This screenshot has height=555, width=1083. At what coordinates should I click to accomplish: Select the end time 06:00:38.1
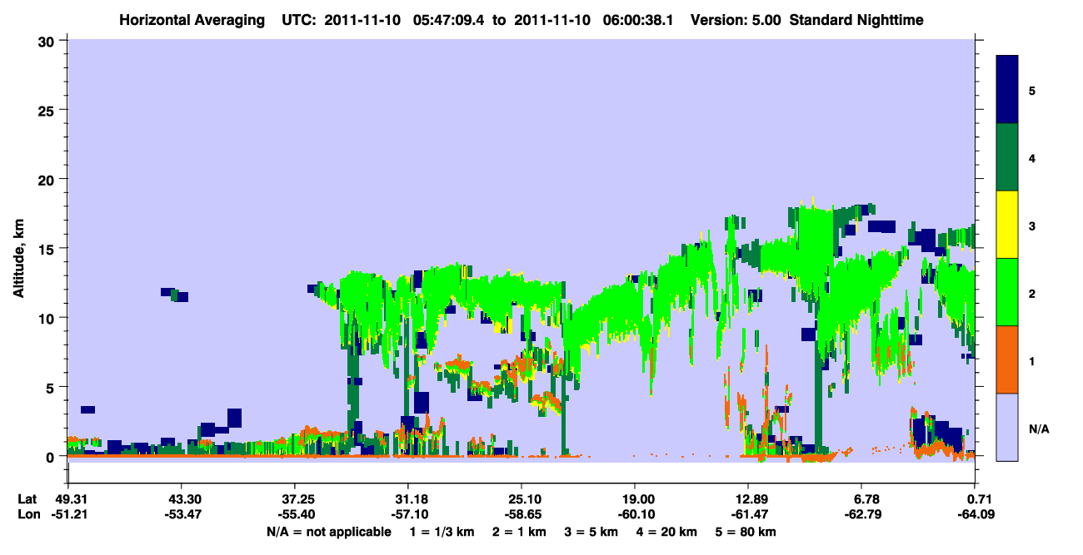637,19
